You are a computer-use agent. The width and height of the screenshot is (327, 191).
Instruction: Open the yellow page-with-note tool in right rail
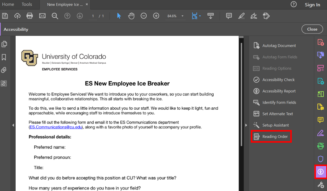[320, 107]
